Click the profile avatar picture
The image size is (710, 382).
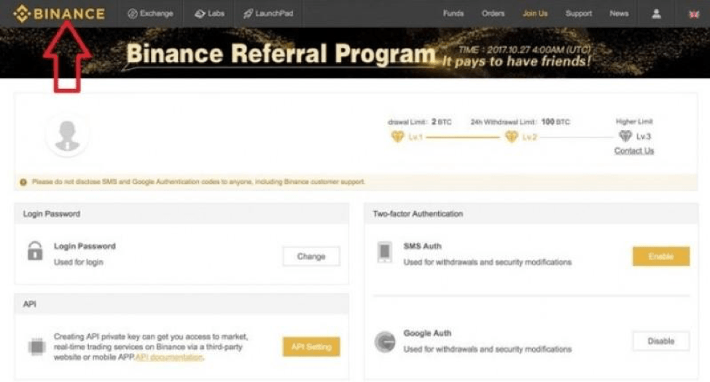click(68, 135)
